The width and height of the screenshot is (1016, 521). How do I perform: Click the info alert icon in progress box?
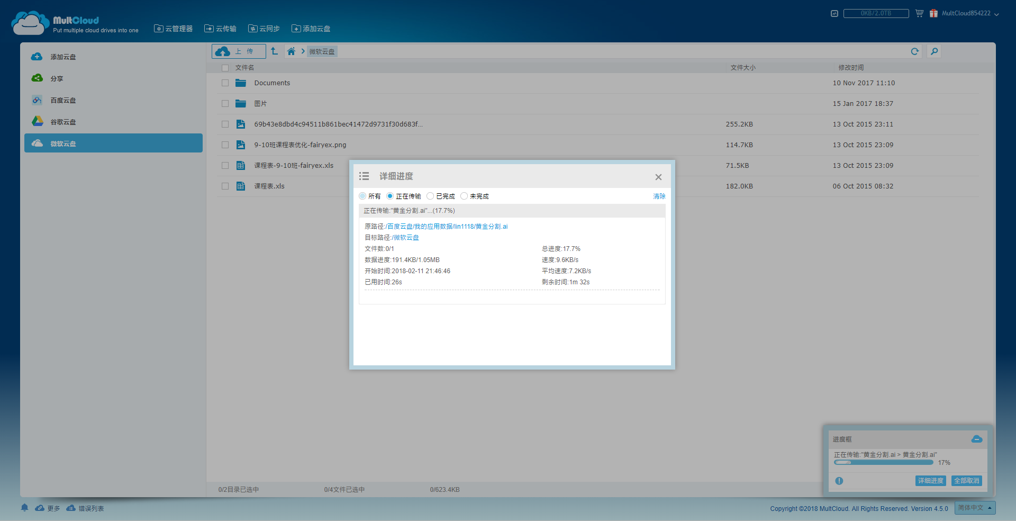coord(839,481)
